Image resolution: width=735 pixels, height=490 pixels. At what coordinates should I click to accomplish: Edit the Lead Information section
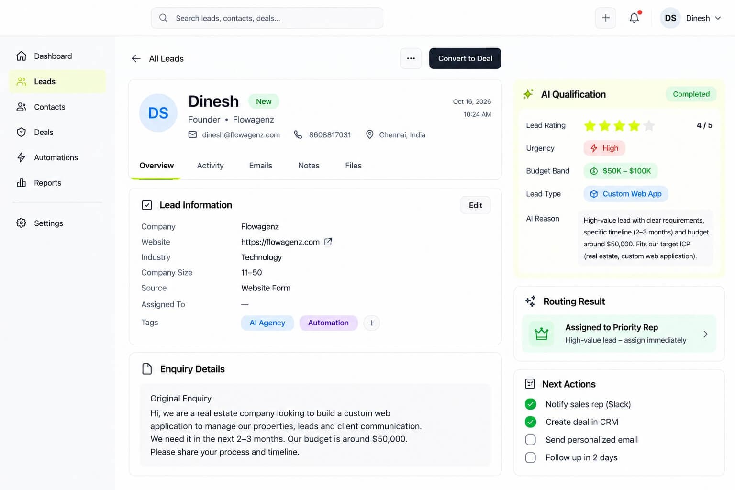click(x=476, y=205)
